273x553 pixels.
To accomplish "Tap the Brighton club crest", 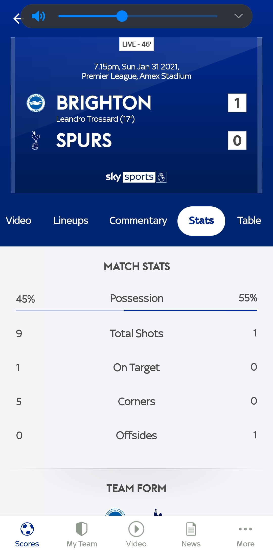I will pos(36,103).
